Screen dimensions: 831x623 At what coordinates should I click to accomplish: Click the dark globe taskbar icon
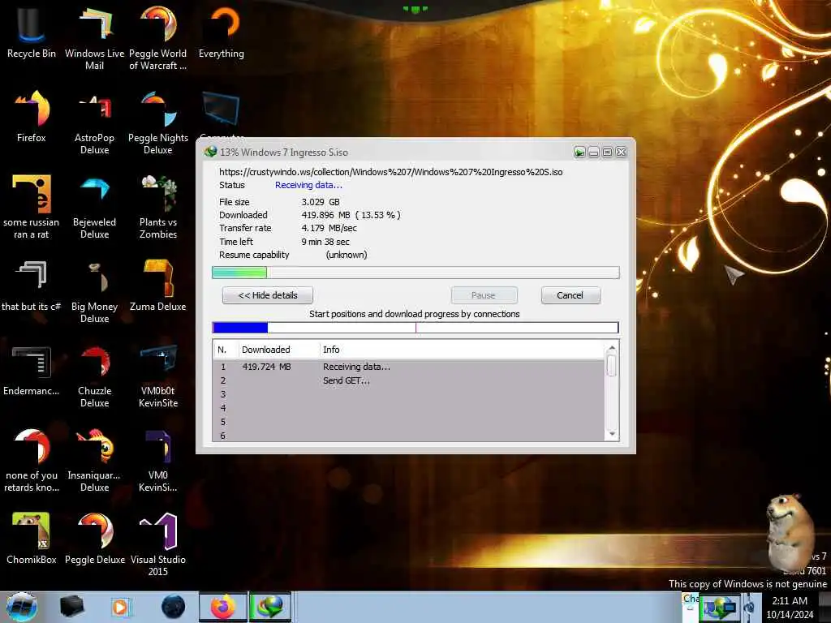coord(174,607)
